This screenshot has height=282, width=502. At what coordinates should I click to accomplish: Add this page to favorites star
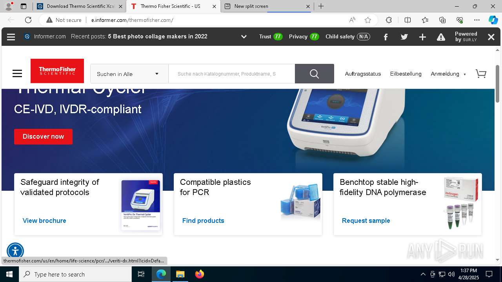367,20
